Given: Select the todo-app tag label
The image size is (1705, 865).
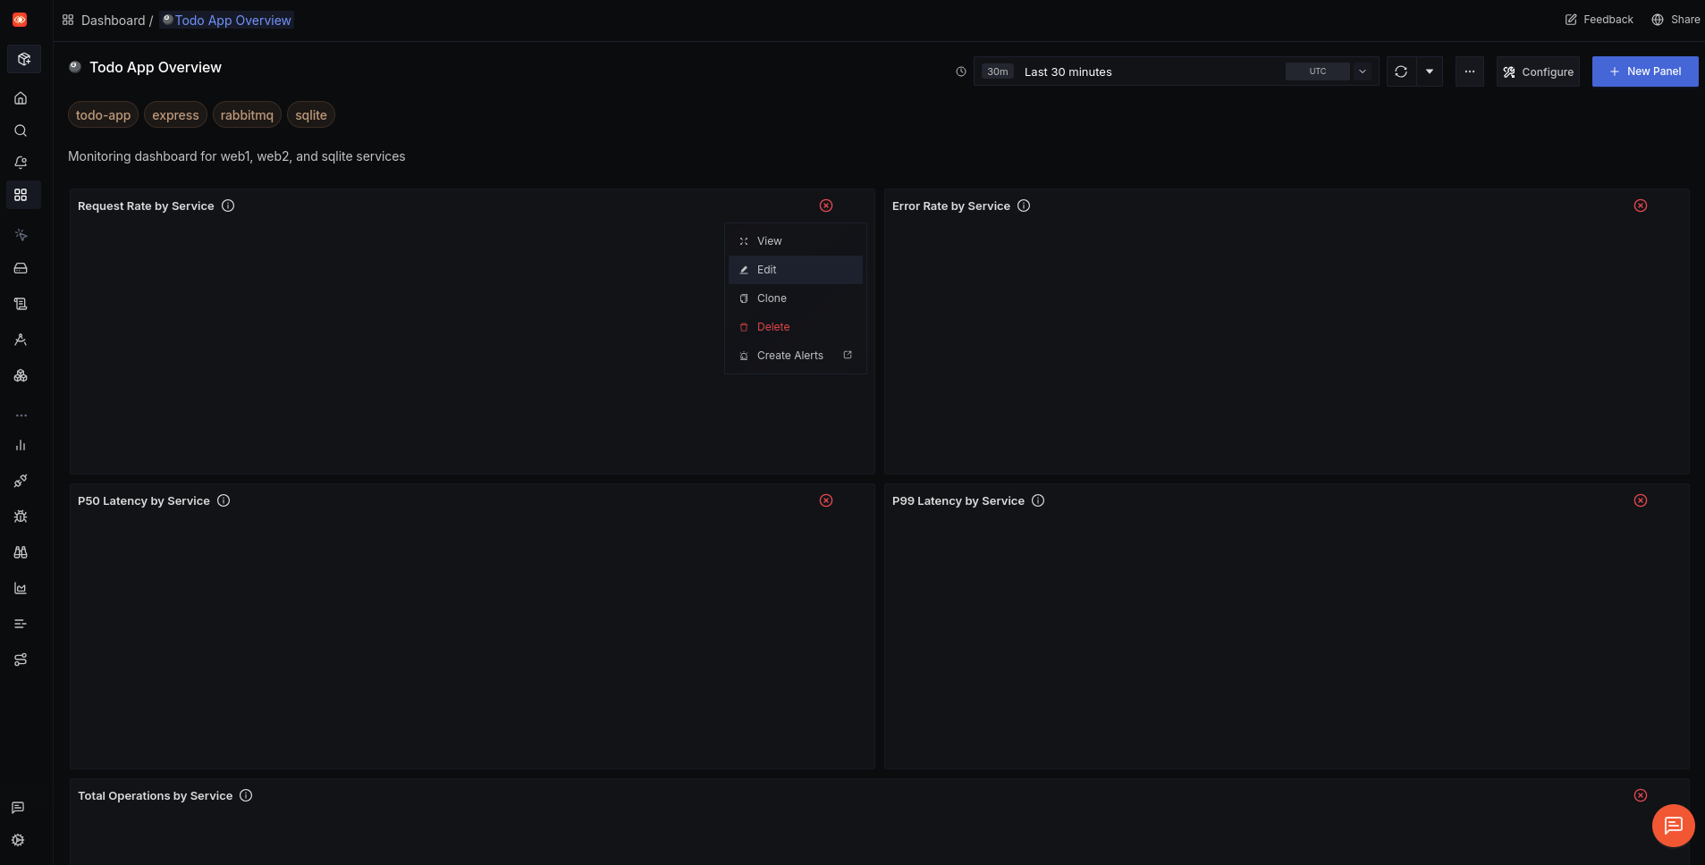Looking at the screenshot, I should [102, 114].
